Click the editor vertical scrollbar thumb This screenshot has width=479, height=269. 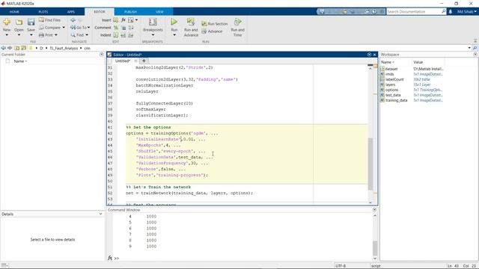click(370, 164)
